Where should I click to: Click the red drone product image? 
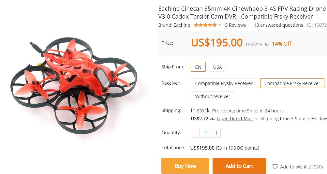[74, 86]
